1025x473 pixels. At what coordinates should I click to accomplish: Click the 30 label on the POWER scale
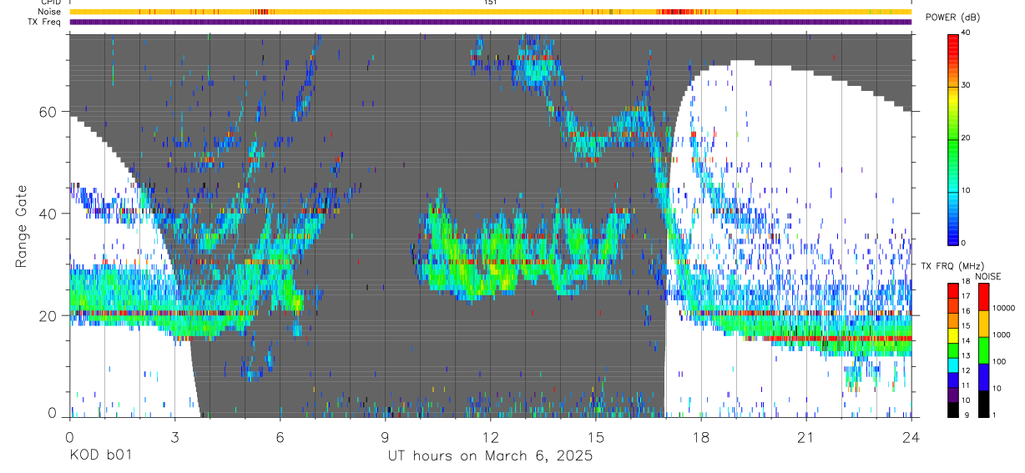[x=967, y=86]
